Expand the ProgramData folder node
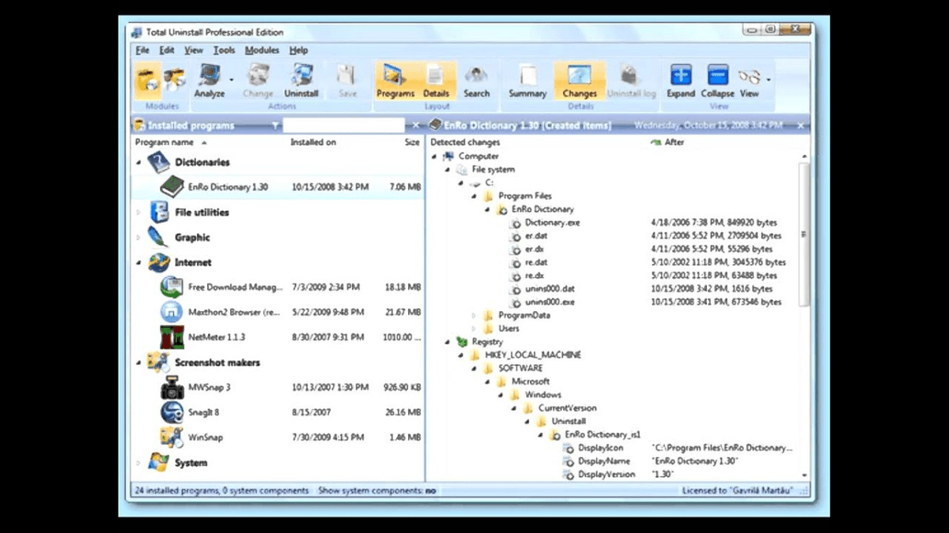 tap(475, 316)
